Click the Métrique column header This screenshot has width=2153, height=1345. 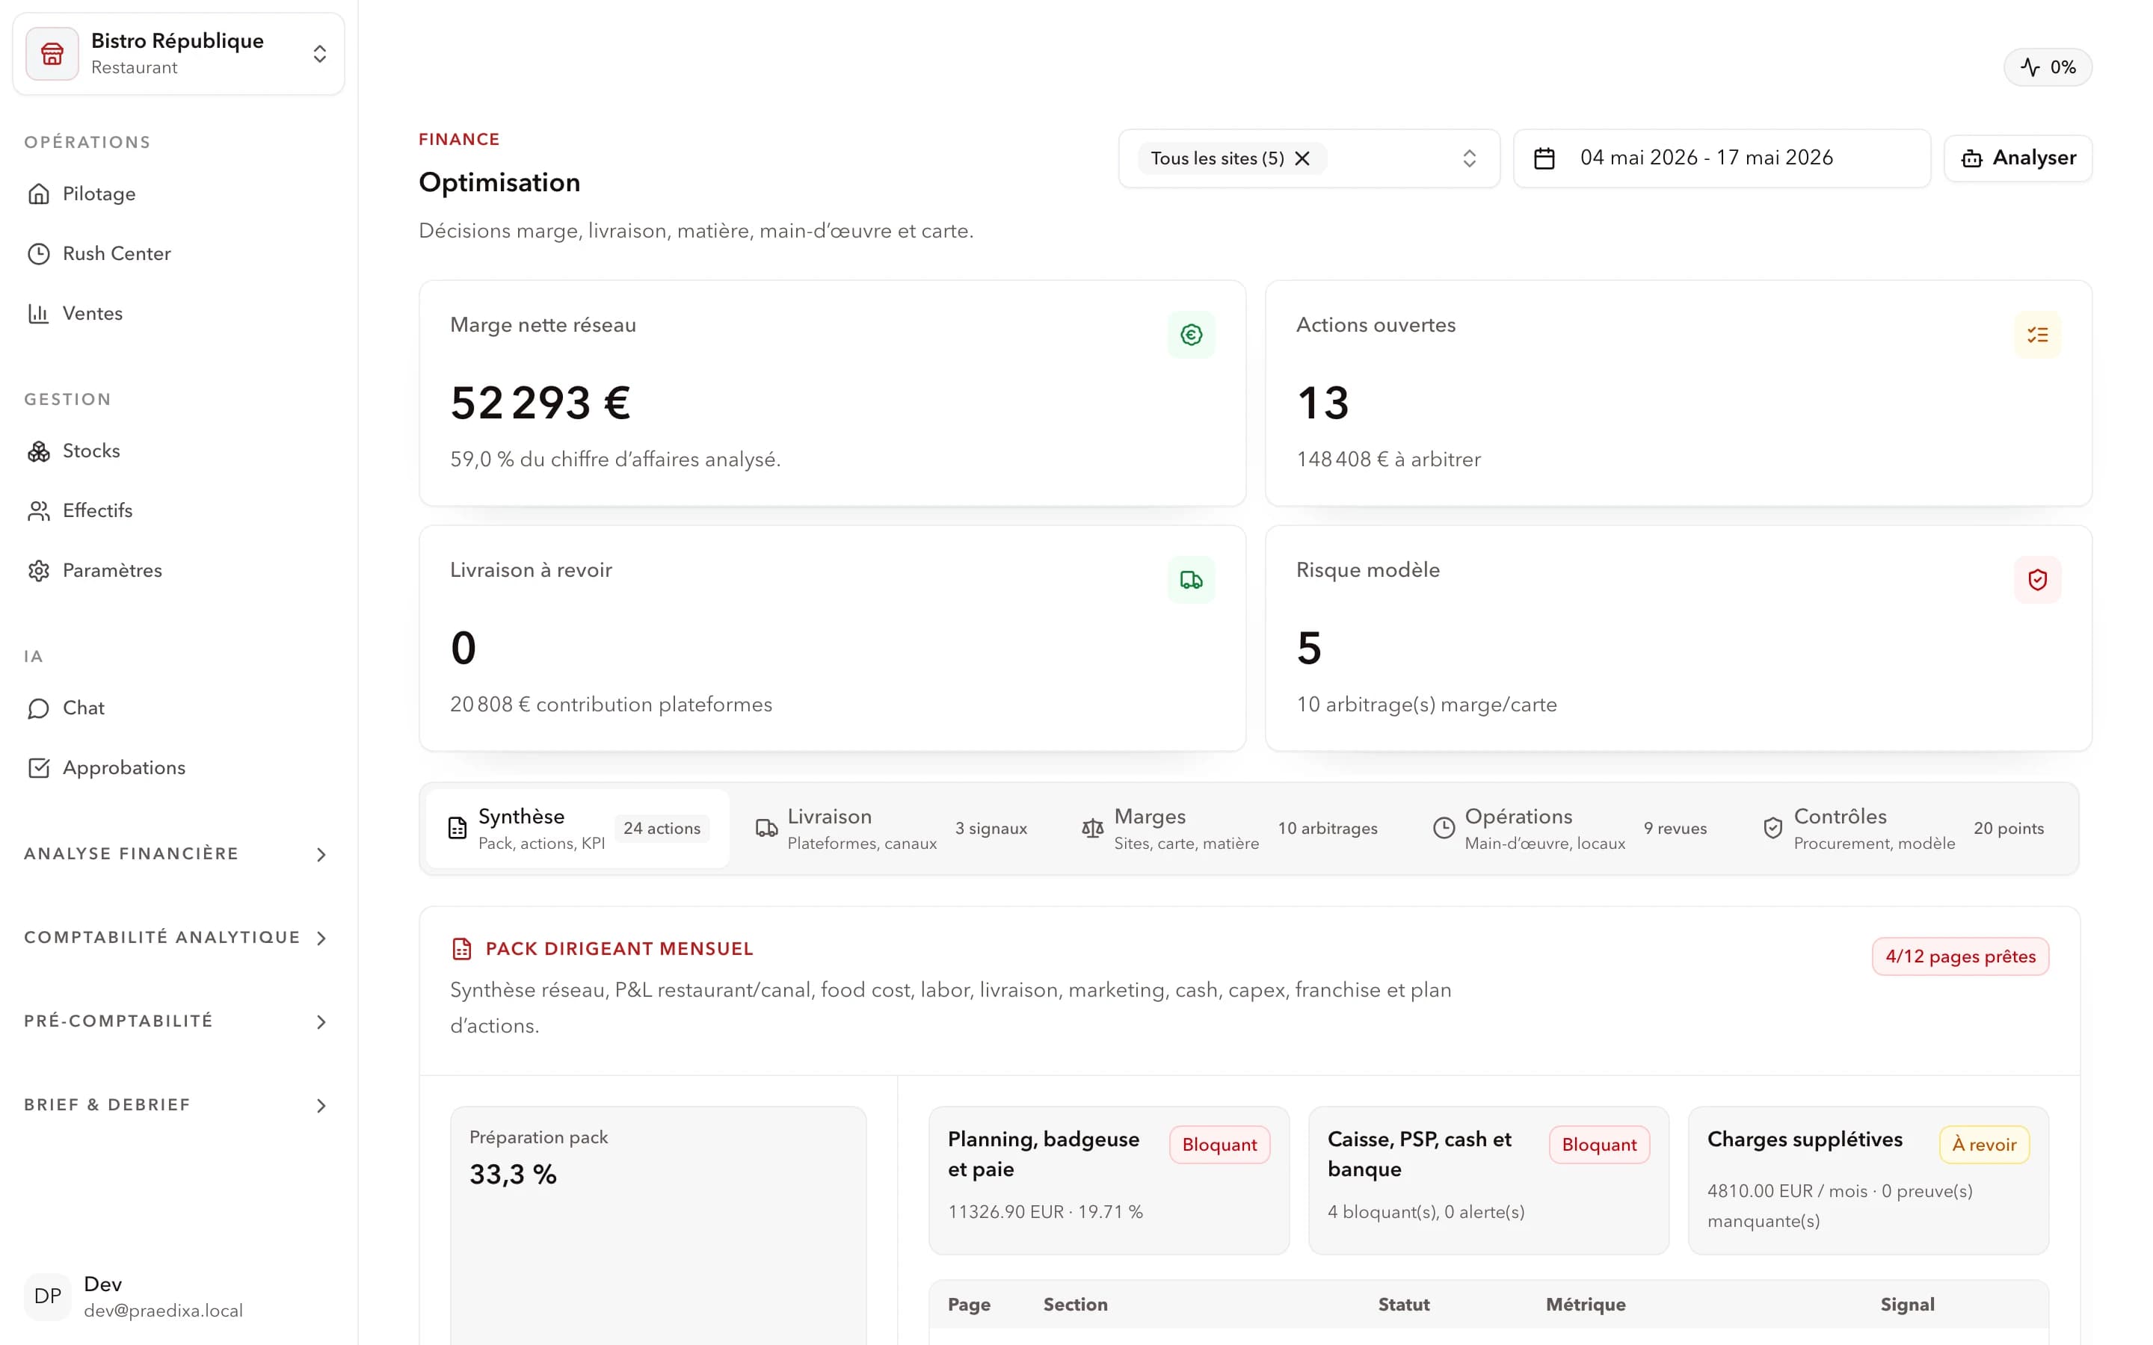(1586, 1304)
